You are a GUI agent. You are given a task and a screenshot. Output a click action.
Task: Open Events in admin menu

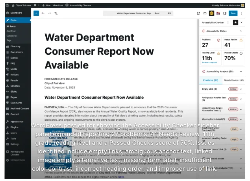coord(18,58)
